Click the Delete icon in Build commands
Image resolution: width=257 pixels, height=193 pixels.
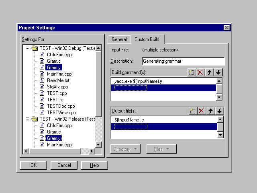coord(201,72)
